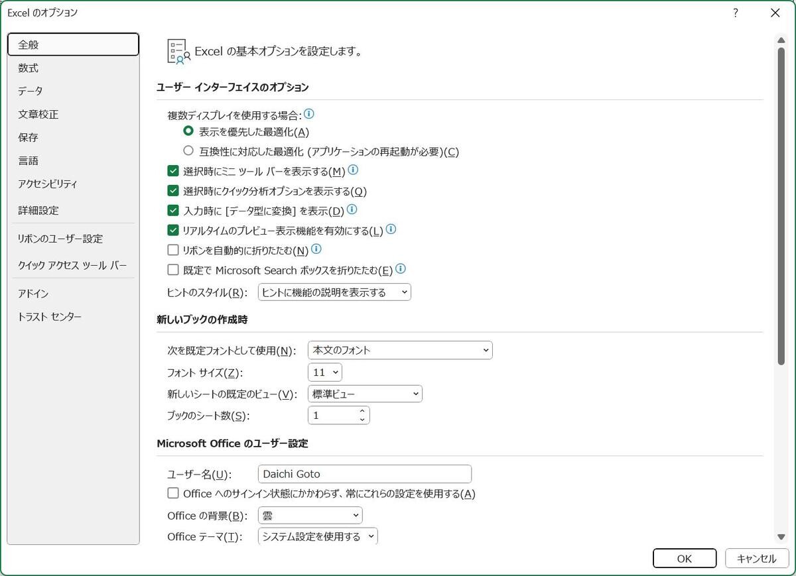Screen dimensions: 796x576
Task: Click info icon beside Microsoft Search ボックスを折りたたむ
Action: point(400,269)
